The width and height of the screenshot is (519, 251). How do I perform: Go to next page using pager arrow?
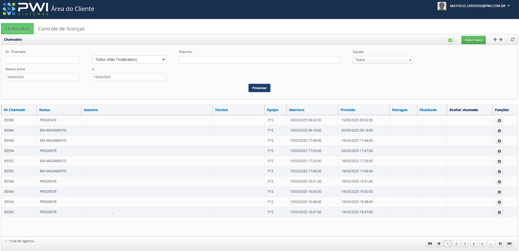[500, 244]
